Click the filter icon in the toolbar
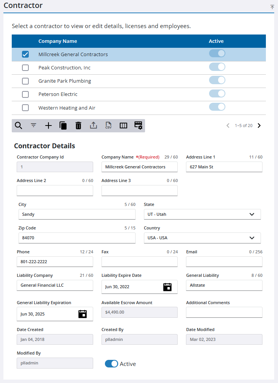Viewport: 278px width, 383px height. tap(33, 125)
